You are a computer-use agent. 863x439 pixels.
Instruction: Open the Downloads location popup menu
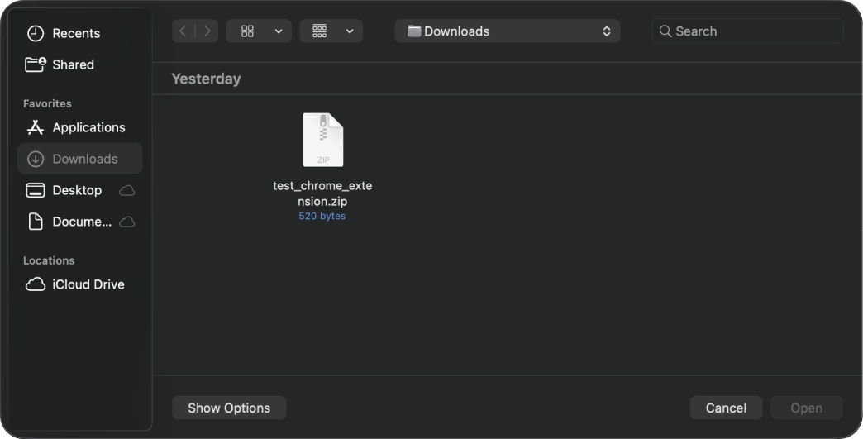[x=508, y=31]
